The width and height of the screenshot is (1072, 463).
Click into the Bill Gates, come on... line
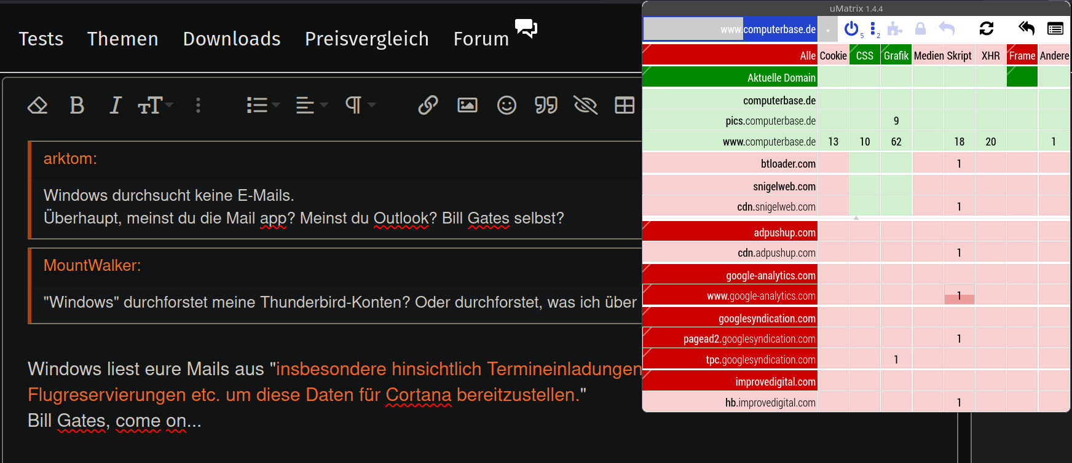click(x=114, y=421)
